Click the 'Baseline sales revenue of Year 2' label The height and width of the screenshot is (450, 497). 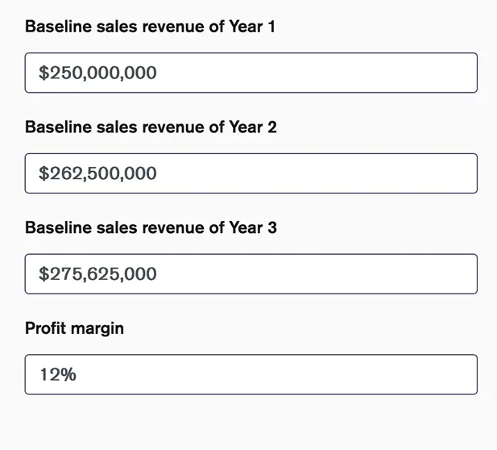point(151,127)
